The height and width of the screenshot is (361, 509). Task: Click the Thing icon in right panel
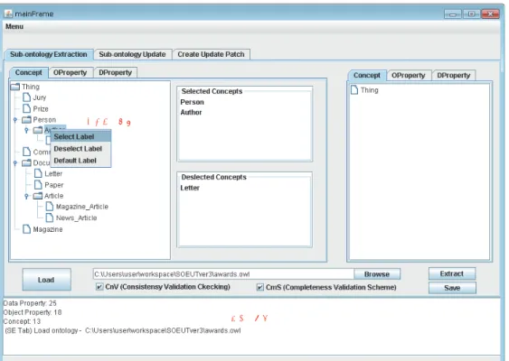pyautogui.click(x=354, y=89)
